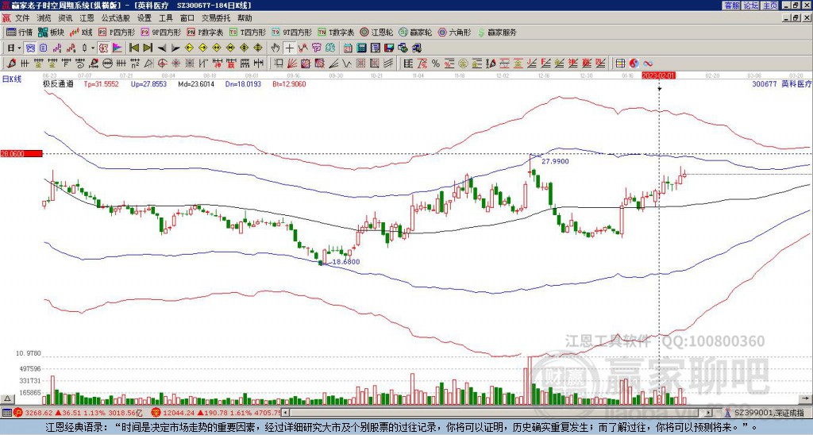Click the 18.6800 low price label

(346, 262)
